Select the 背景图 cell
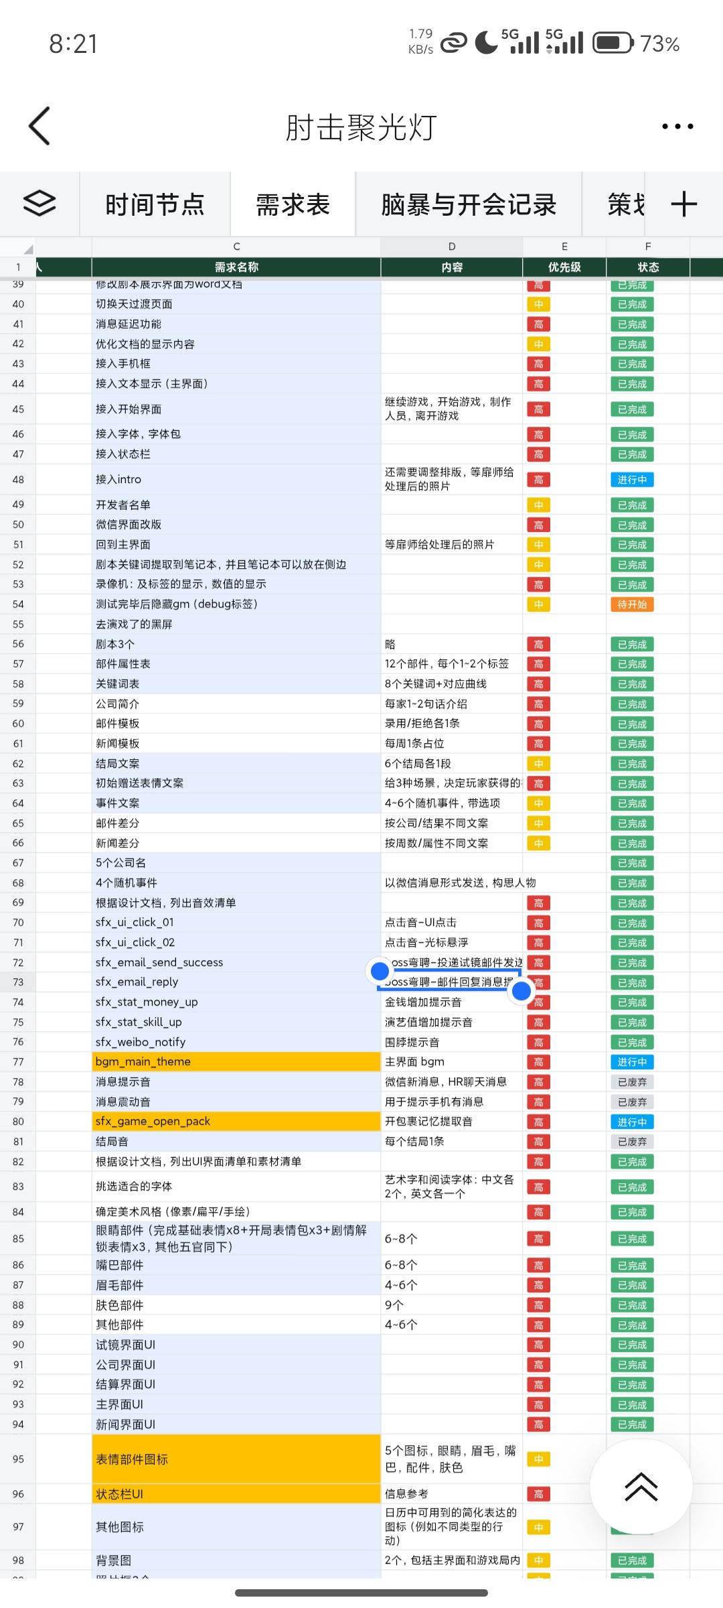The height and width of the screenshot is (1608, 723). click(236, 1560)
